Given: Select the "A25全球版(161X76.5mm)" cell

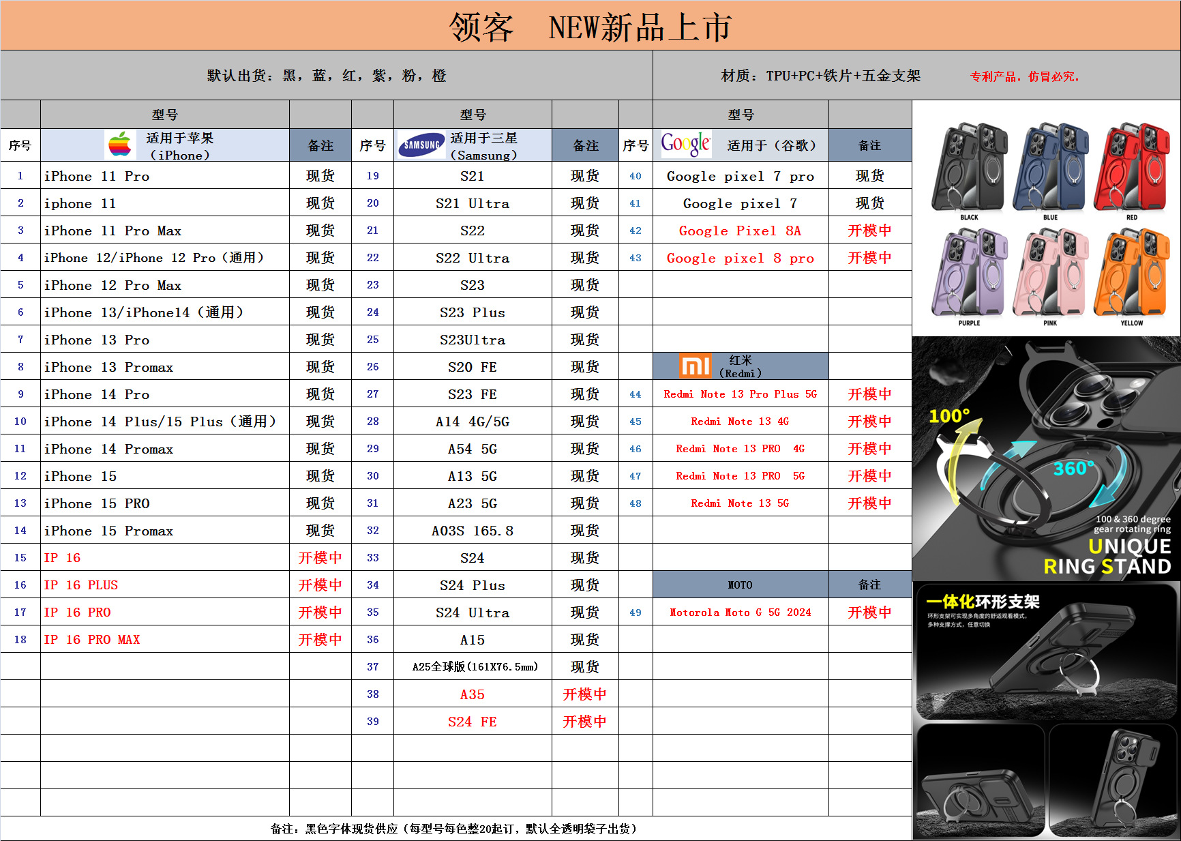Looking at the screenshot, I should click(x=473, y=666).
